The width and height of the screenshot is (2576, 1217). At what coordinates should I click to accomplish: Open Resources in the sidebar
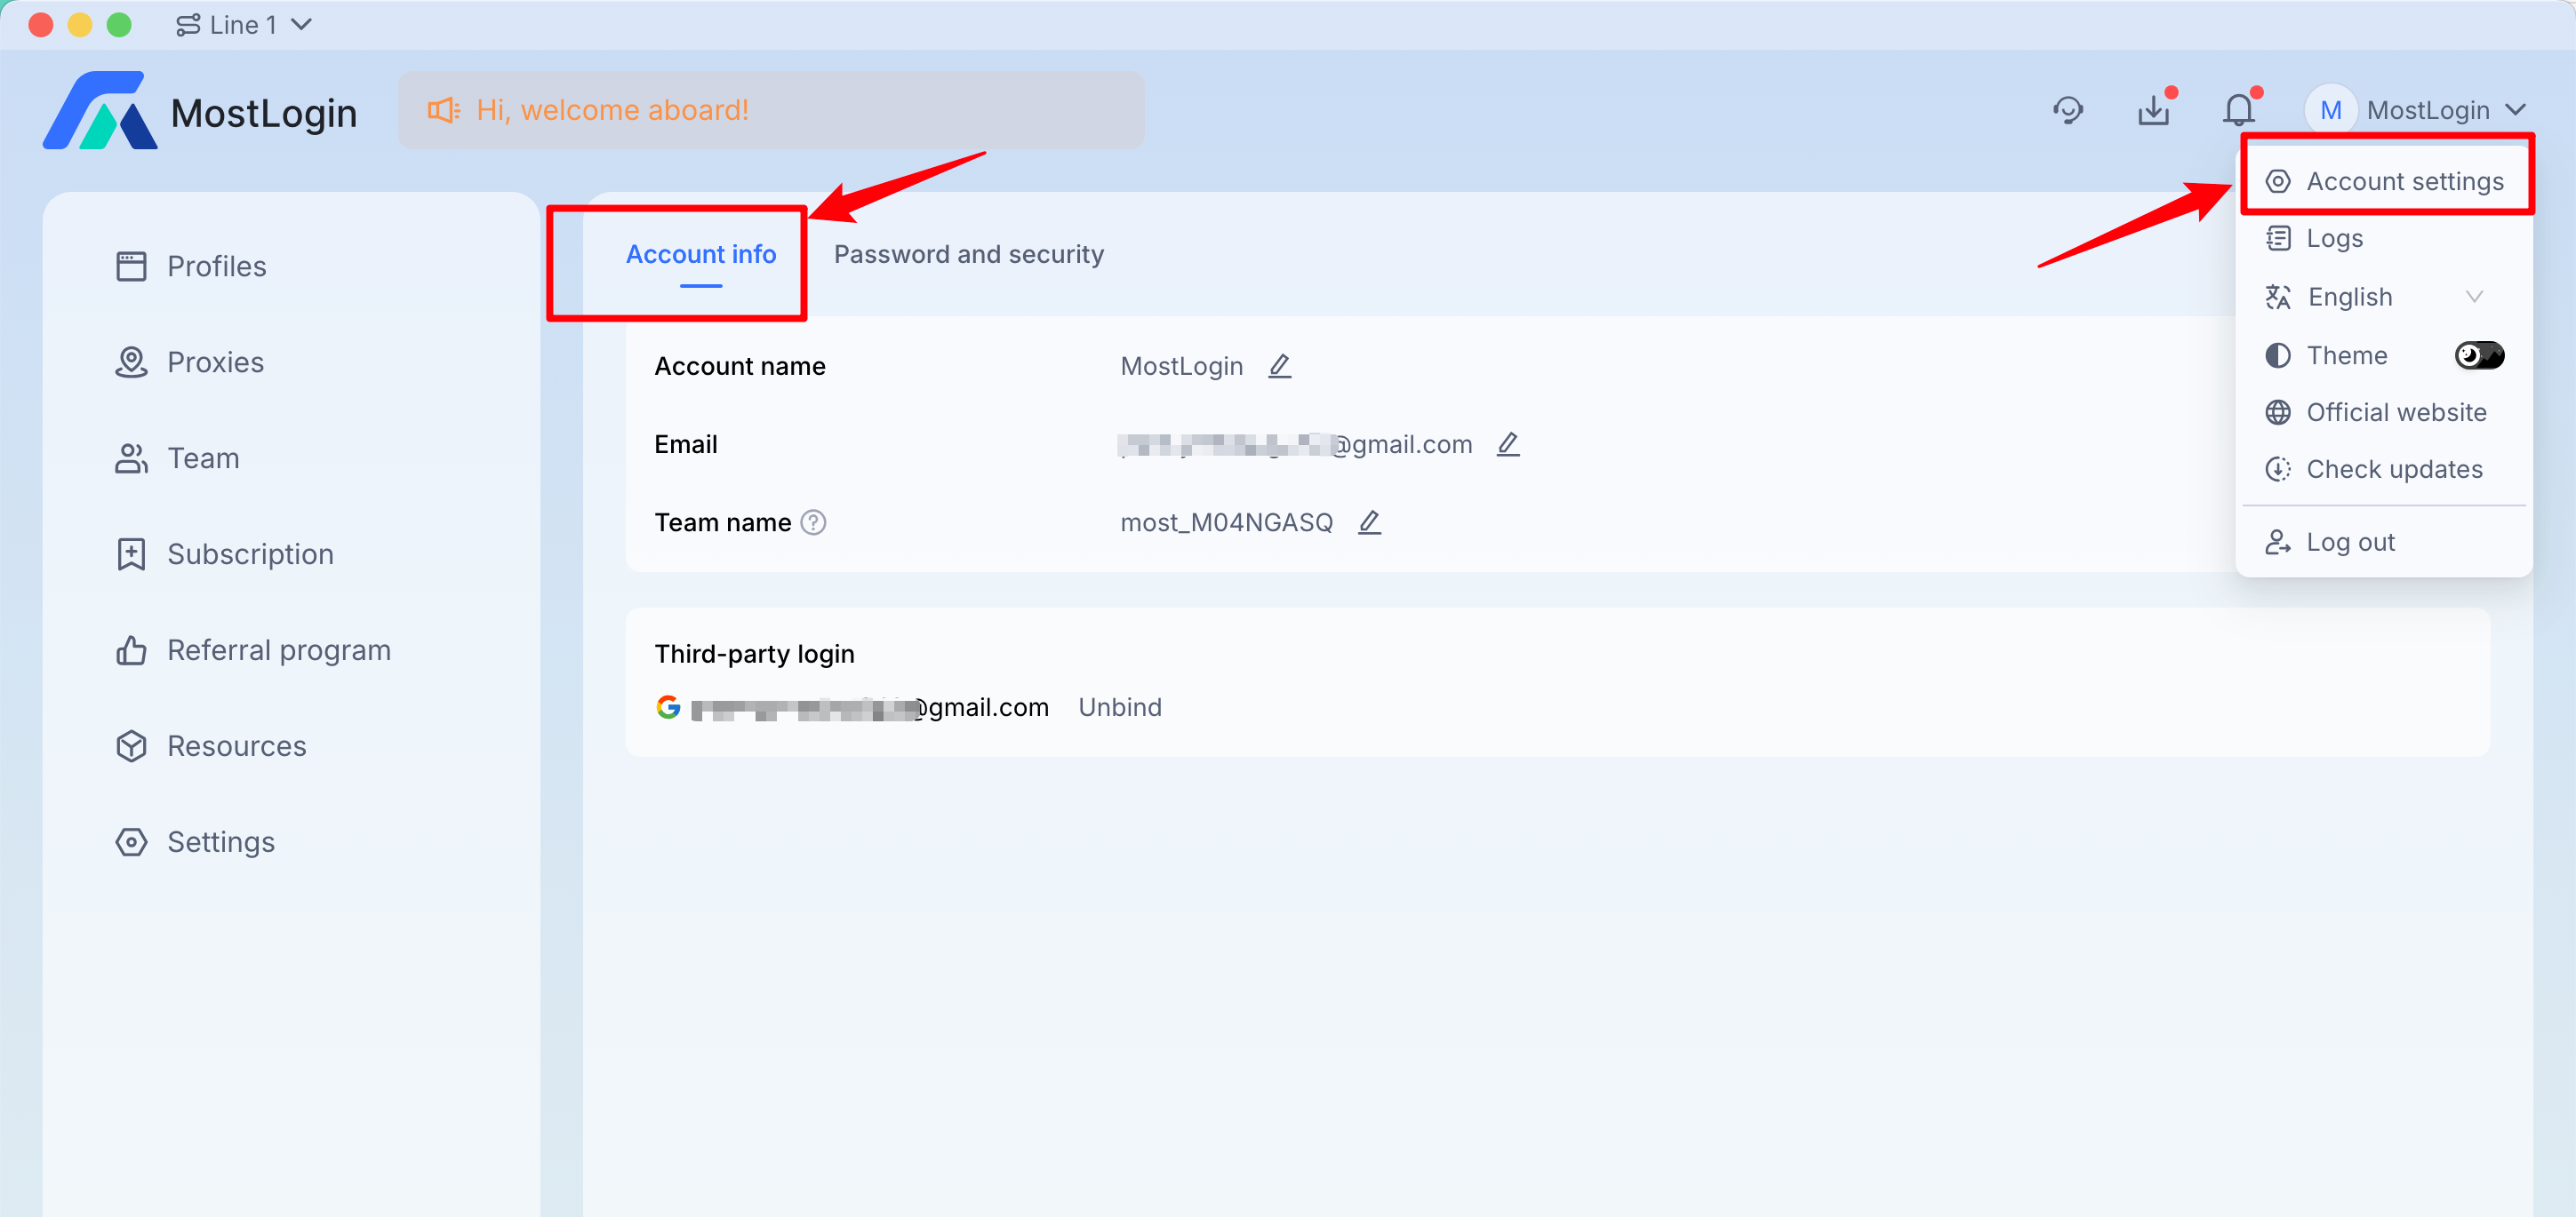pyautogui.click(x=237, y=745)
